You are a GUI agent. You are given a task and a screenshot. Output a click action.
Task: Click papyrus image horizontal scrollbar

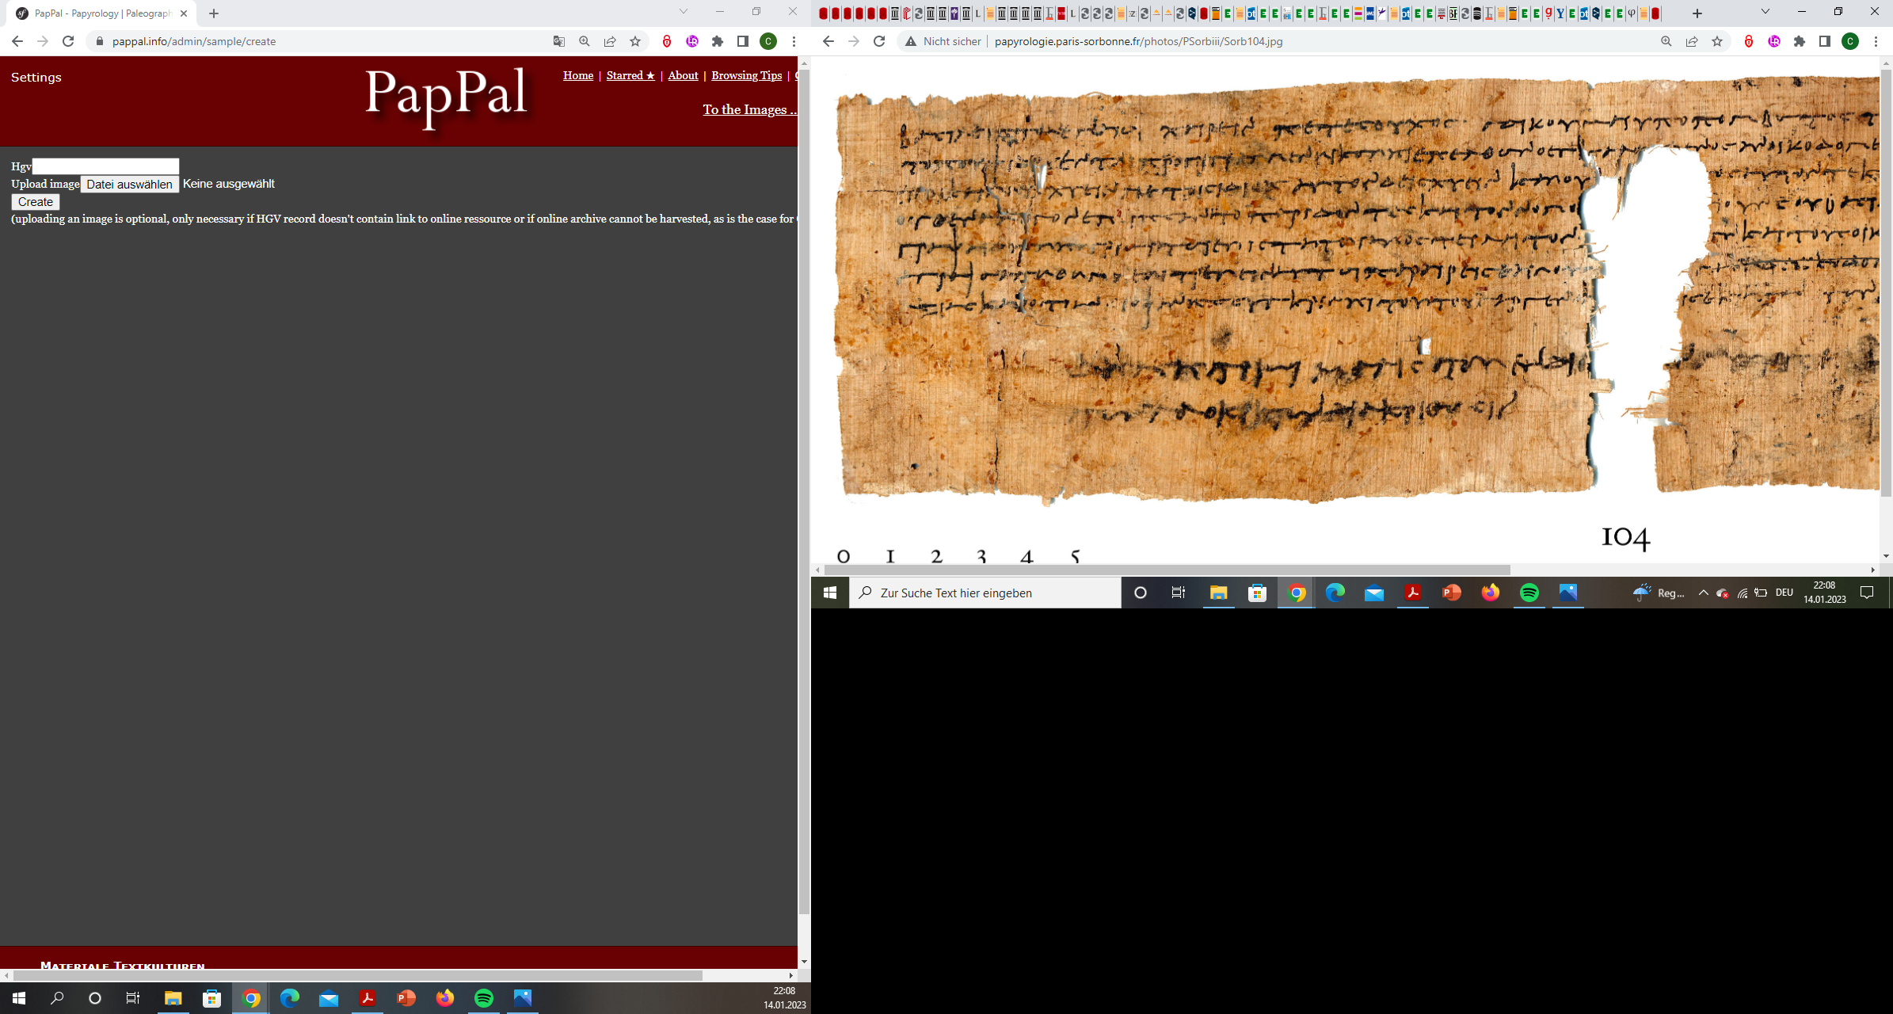click(x=1167, y=570)
